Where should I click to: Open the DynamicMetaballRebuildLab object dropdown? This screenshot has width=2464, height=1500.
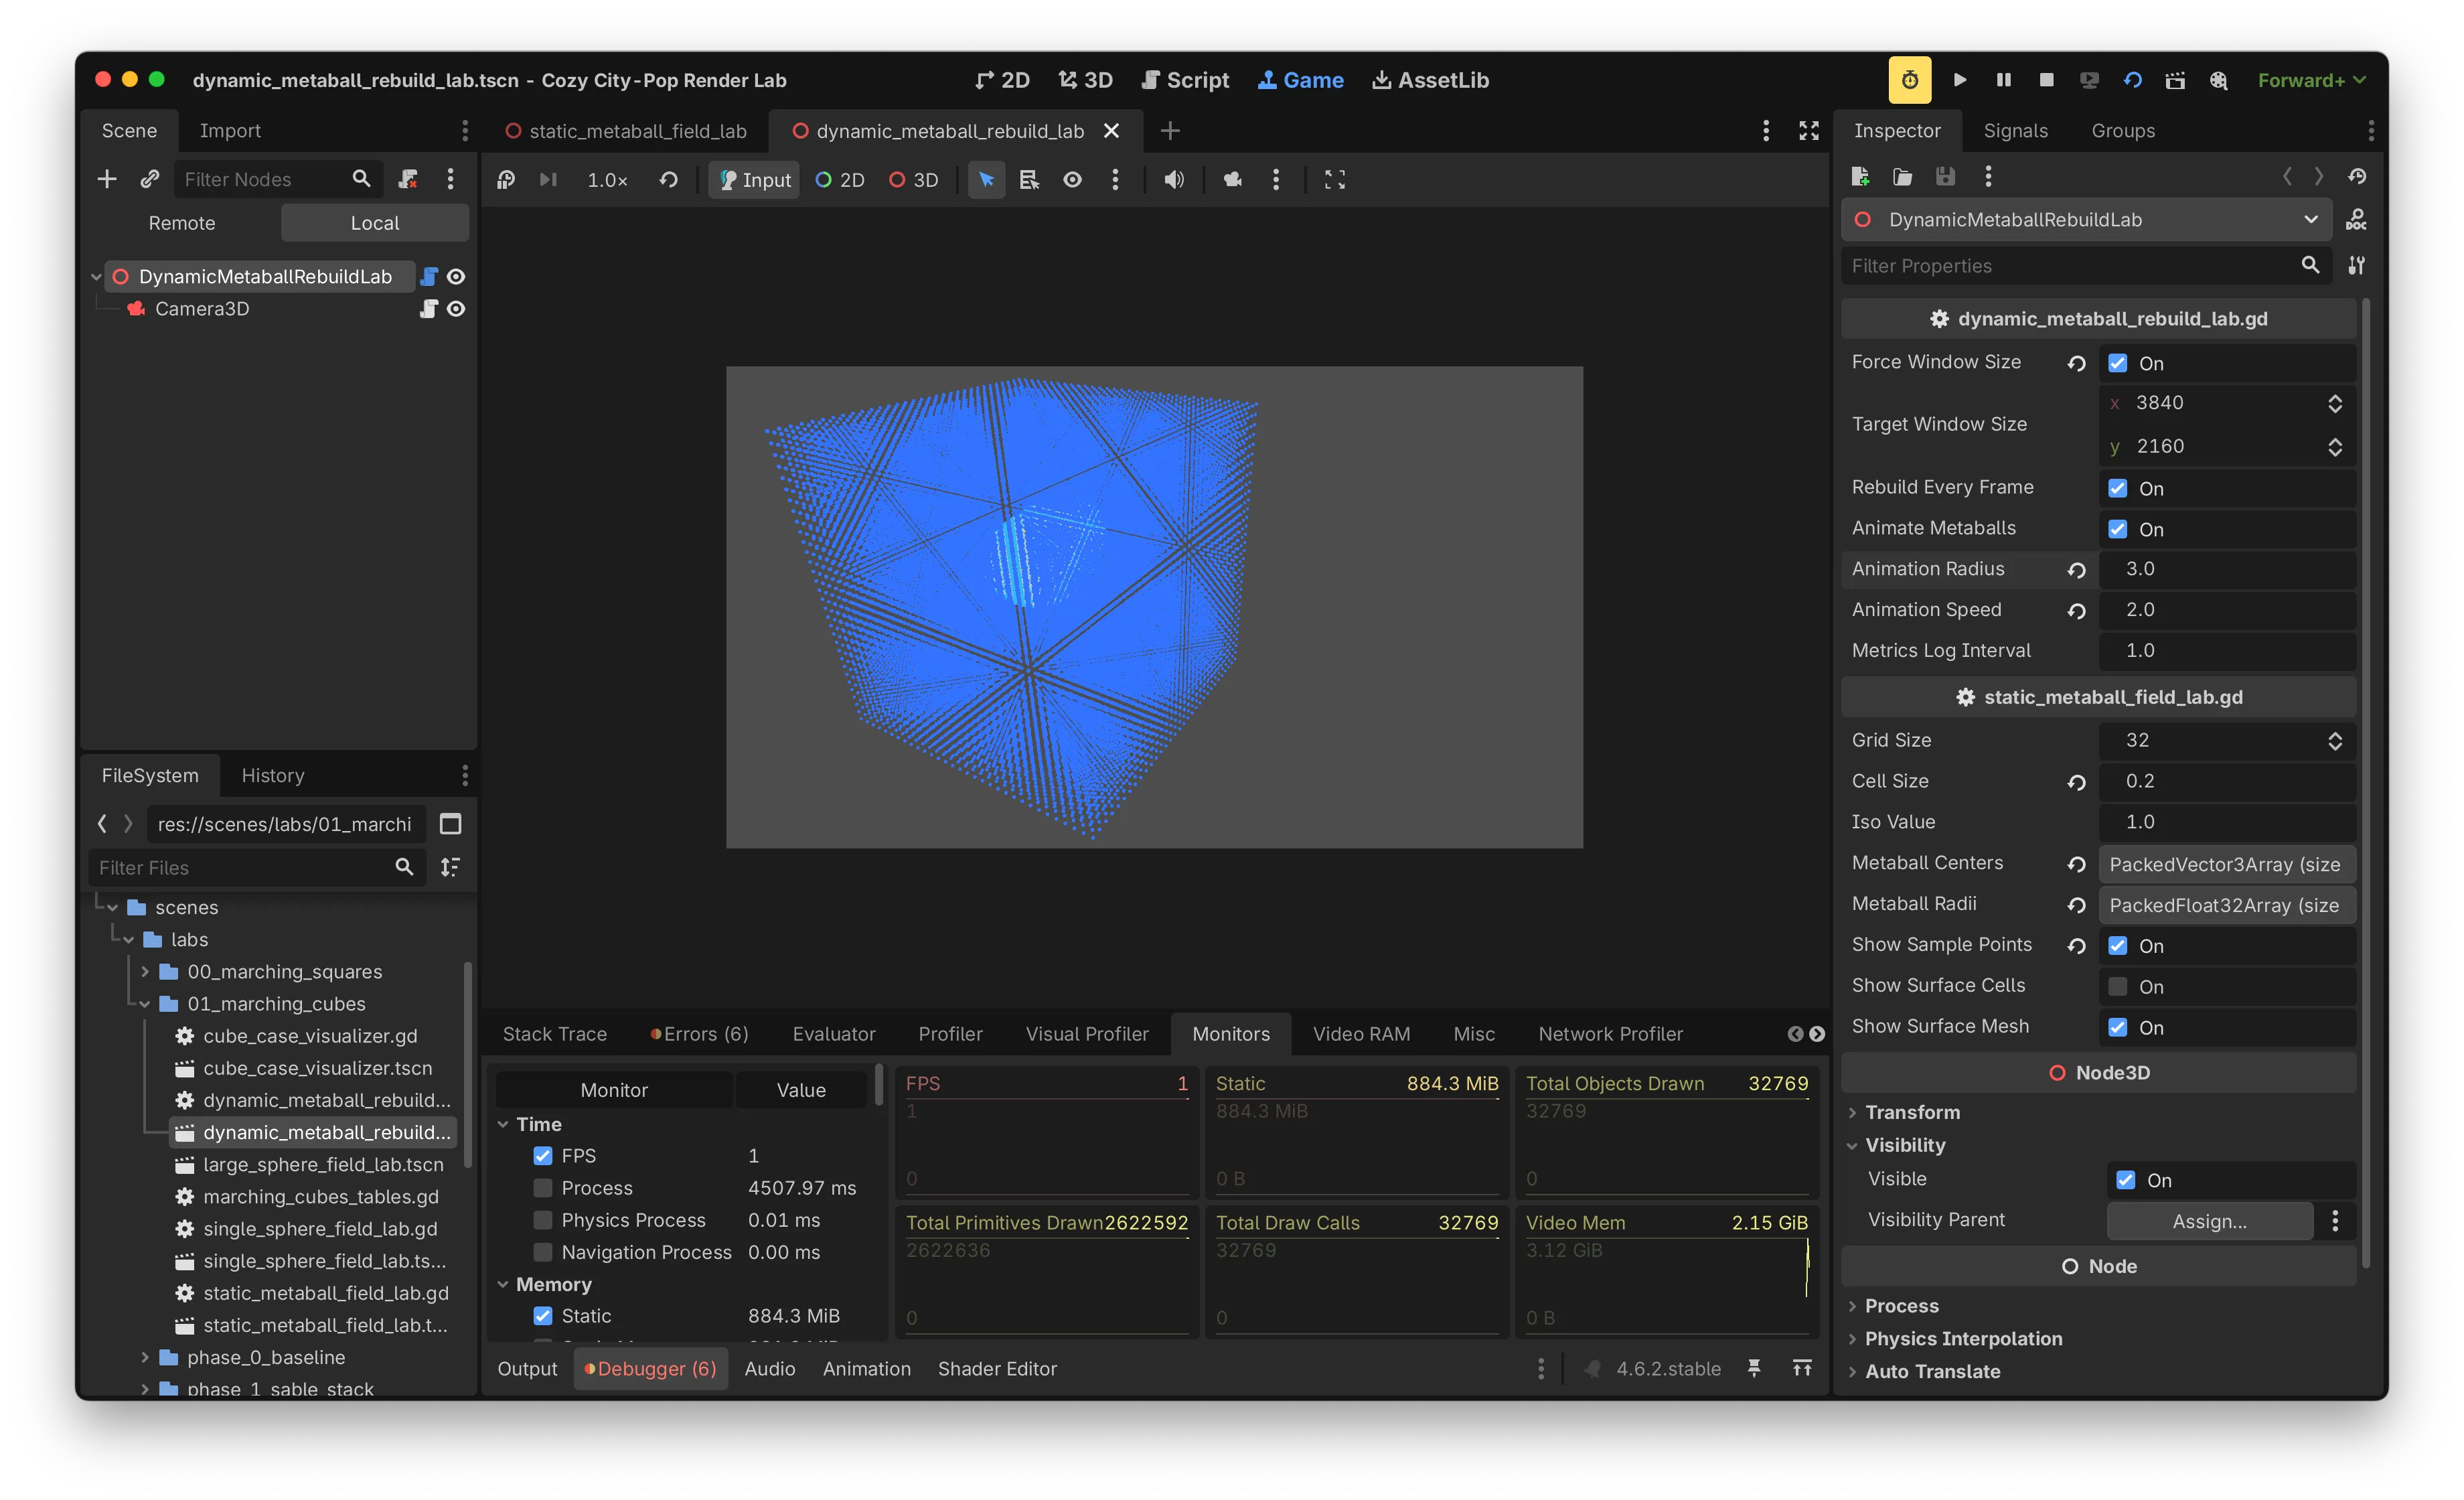point(2086,219)
